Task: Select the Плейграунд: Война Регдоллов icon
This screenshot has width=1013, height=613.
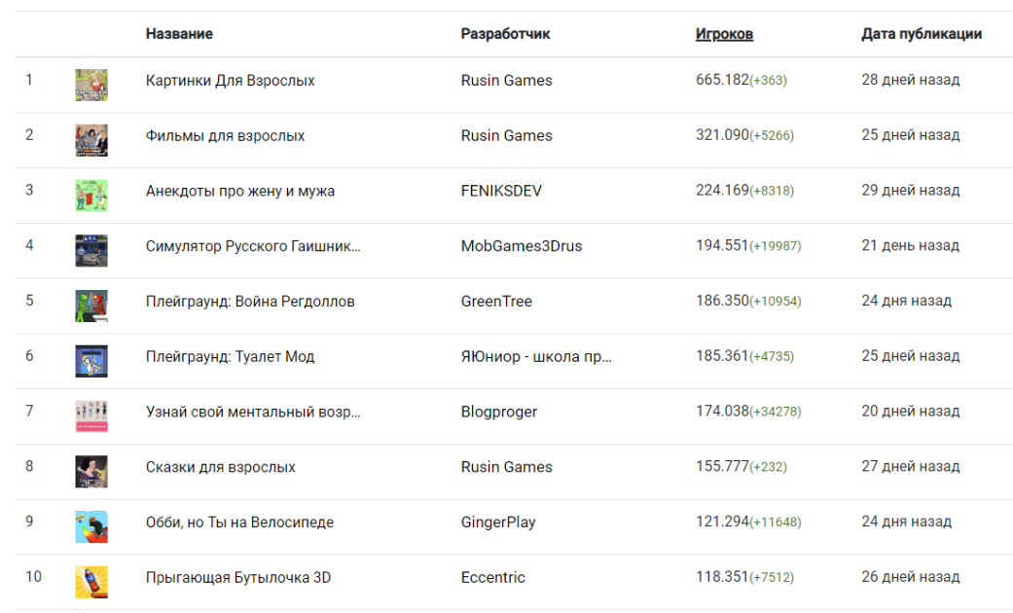Action: pyautogui.click(x=91, y=306)
